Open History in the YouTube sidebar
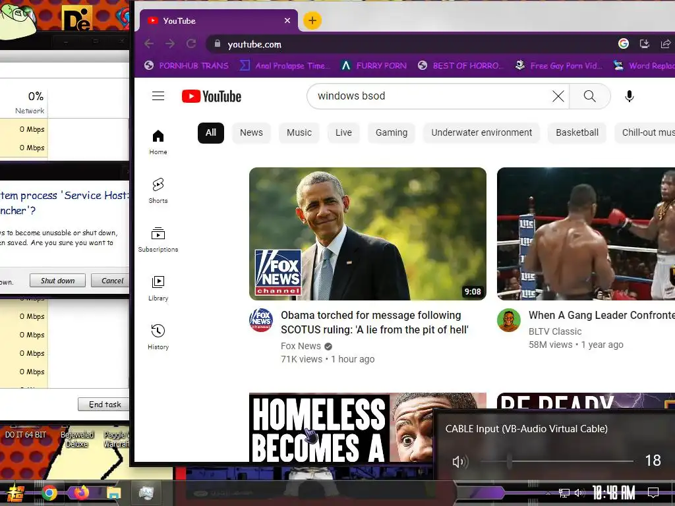 tap(158, 337)
